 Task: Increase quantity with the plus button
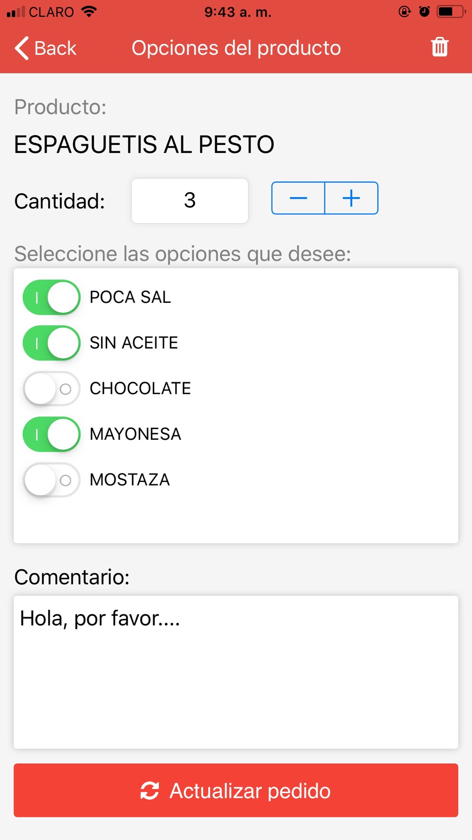click(x=352, y=198)
